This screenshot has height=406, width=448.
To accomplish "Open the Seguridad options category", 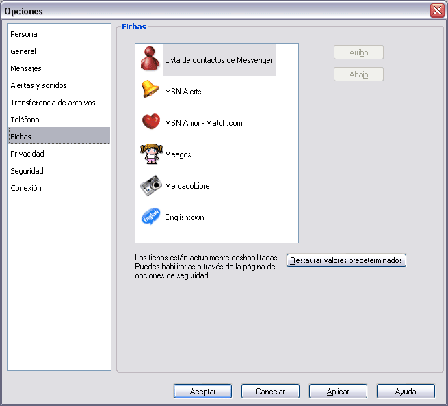I will point(59,171).
